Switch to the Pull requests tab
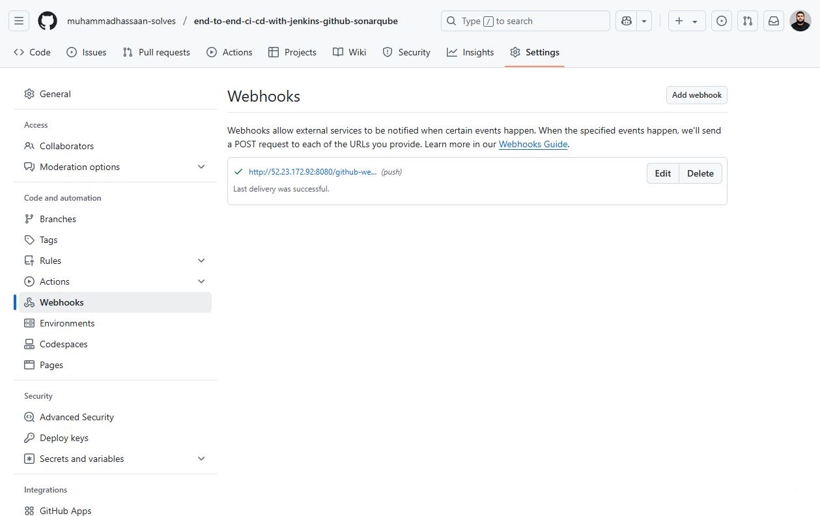820x516 pixels. click(156, 52)
